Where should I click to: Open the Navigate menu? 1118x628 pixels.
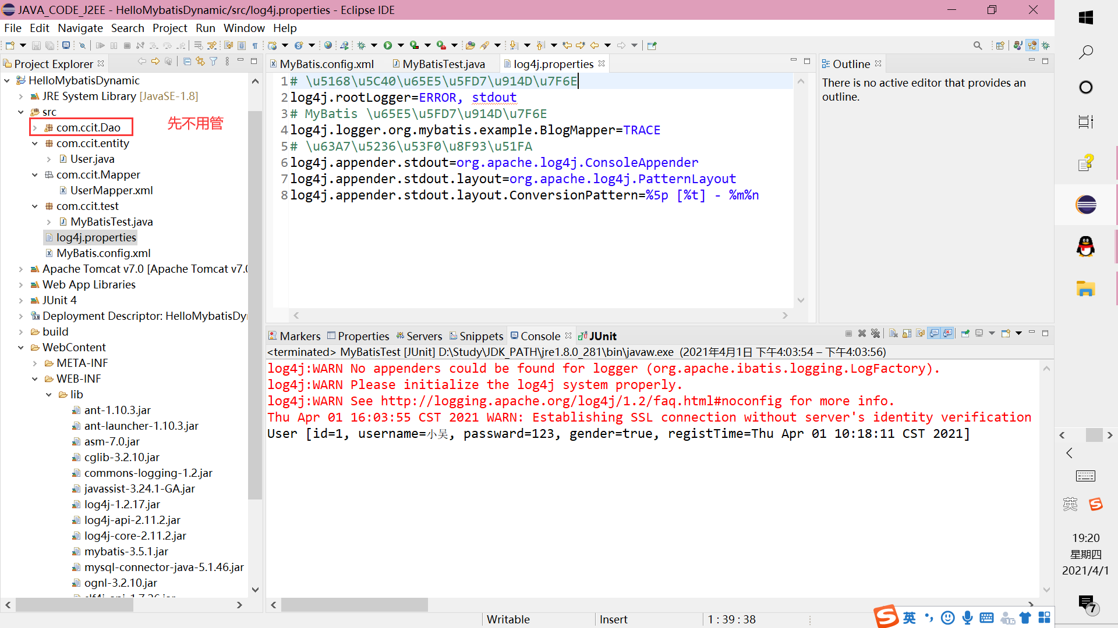click(80, 28)
